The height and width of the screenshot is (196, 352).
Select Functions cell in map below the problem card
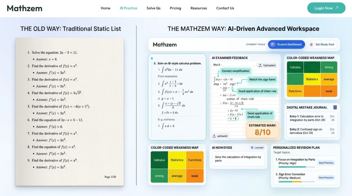tap(195, 160)
